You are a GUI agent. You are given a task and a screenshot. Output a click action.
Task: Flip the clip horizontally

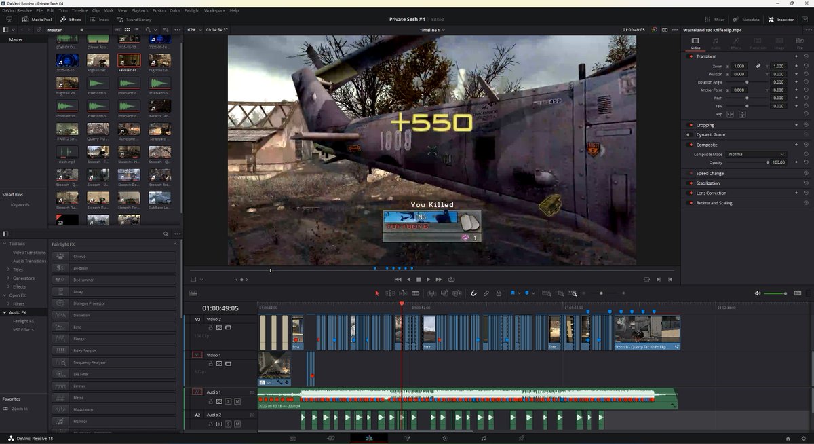point(730,114)
